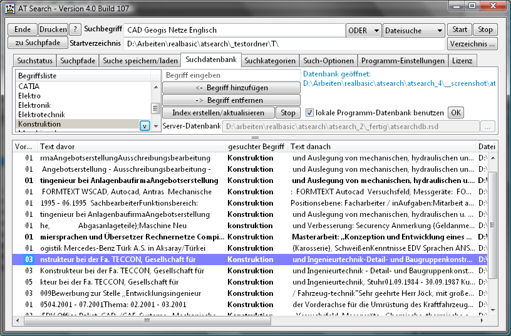Sort by 'Text danach' column header
Screen dimensions: 511x336
click(381, 147)
